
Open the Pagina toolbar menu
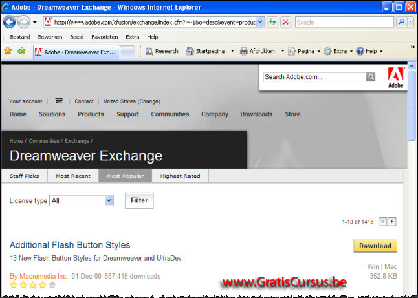(x=304, y=51)
